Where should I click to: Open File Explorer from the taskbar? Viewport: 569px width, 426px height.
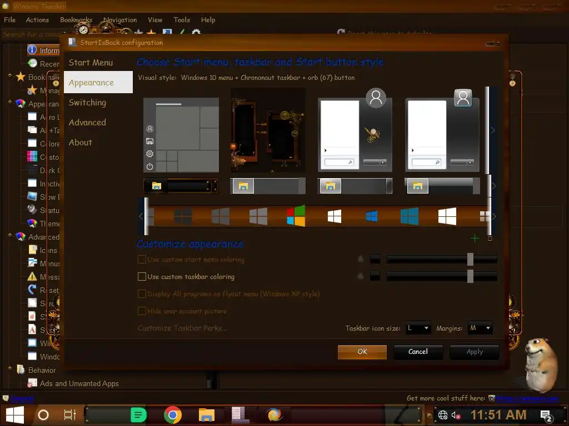tap(207, 415)
